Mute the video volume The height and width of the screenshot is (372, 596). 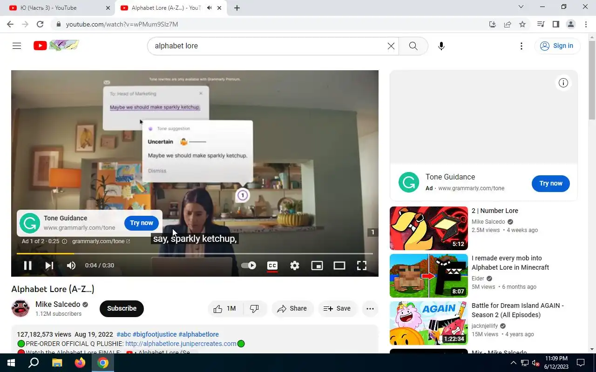(71, 266)
